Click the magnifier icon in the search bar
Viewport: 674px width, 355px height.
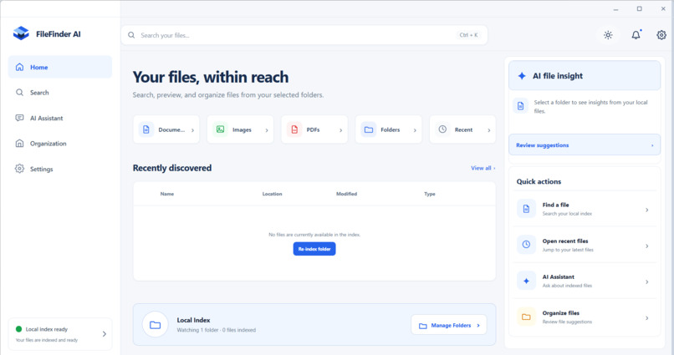(x=131, y=35)
